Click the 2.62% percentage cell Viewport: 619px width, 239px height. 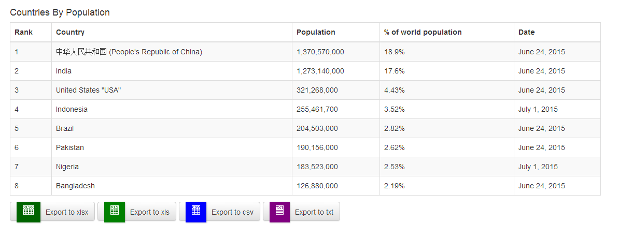click(x=447, y=147)
